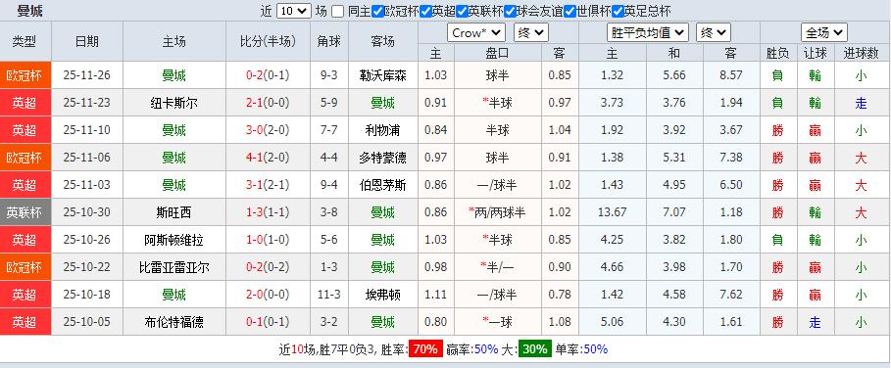Screen dimensions: 891x368
Task: Click the 日期 column header
Action: point(87,41)
